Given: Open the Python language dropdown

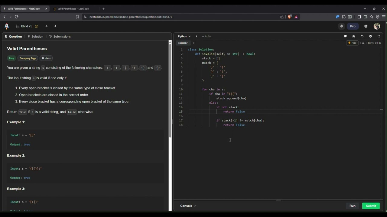Looking at the screenshot, I should coord(184,36).
